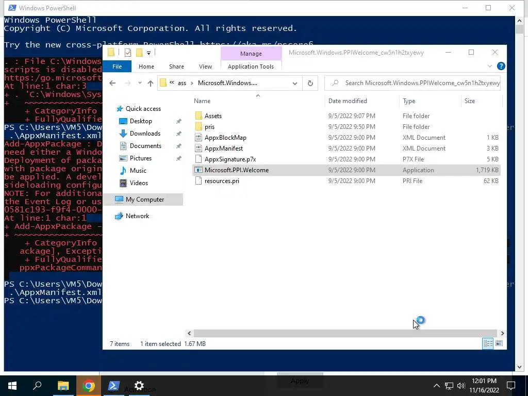Click the Windows Start button
Screen dimensions: 528x396
(x=12, y=386)
